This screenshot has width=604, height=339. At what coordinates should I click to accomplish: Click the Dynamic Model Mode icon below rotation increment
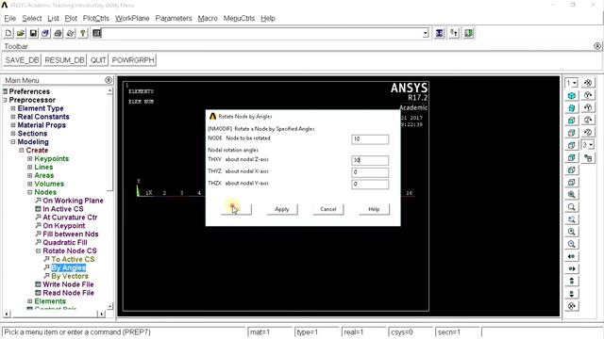[588, 157]
